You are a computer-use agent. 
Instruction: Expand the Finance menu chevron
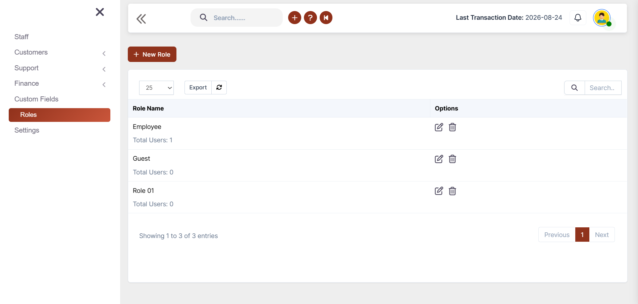point(104,85)
